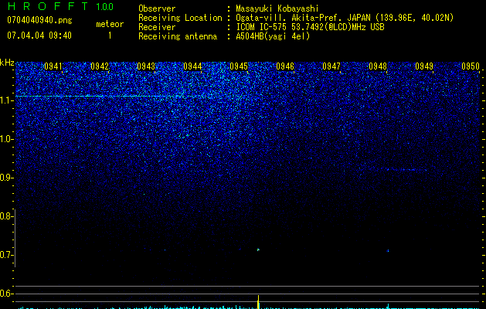Click the 1.1 kHz axis label
The image size is (486, 309).
(x=6, y=100)
